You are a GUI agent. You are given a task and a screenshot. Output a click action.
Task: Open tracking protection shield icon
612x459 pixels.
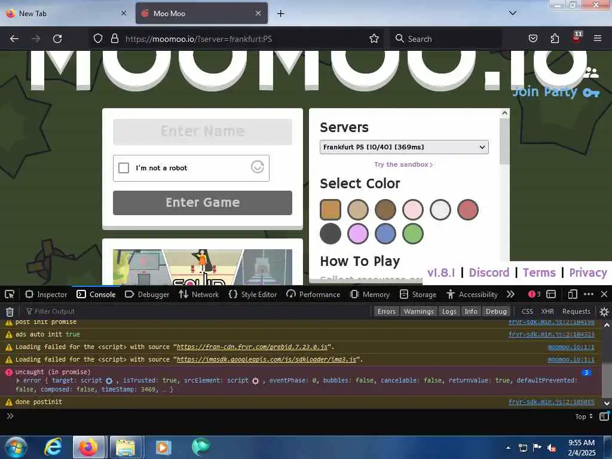[x=98, y=38]
